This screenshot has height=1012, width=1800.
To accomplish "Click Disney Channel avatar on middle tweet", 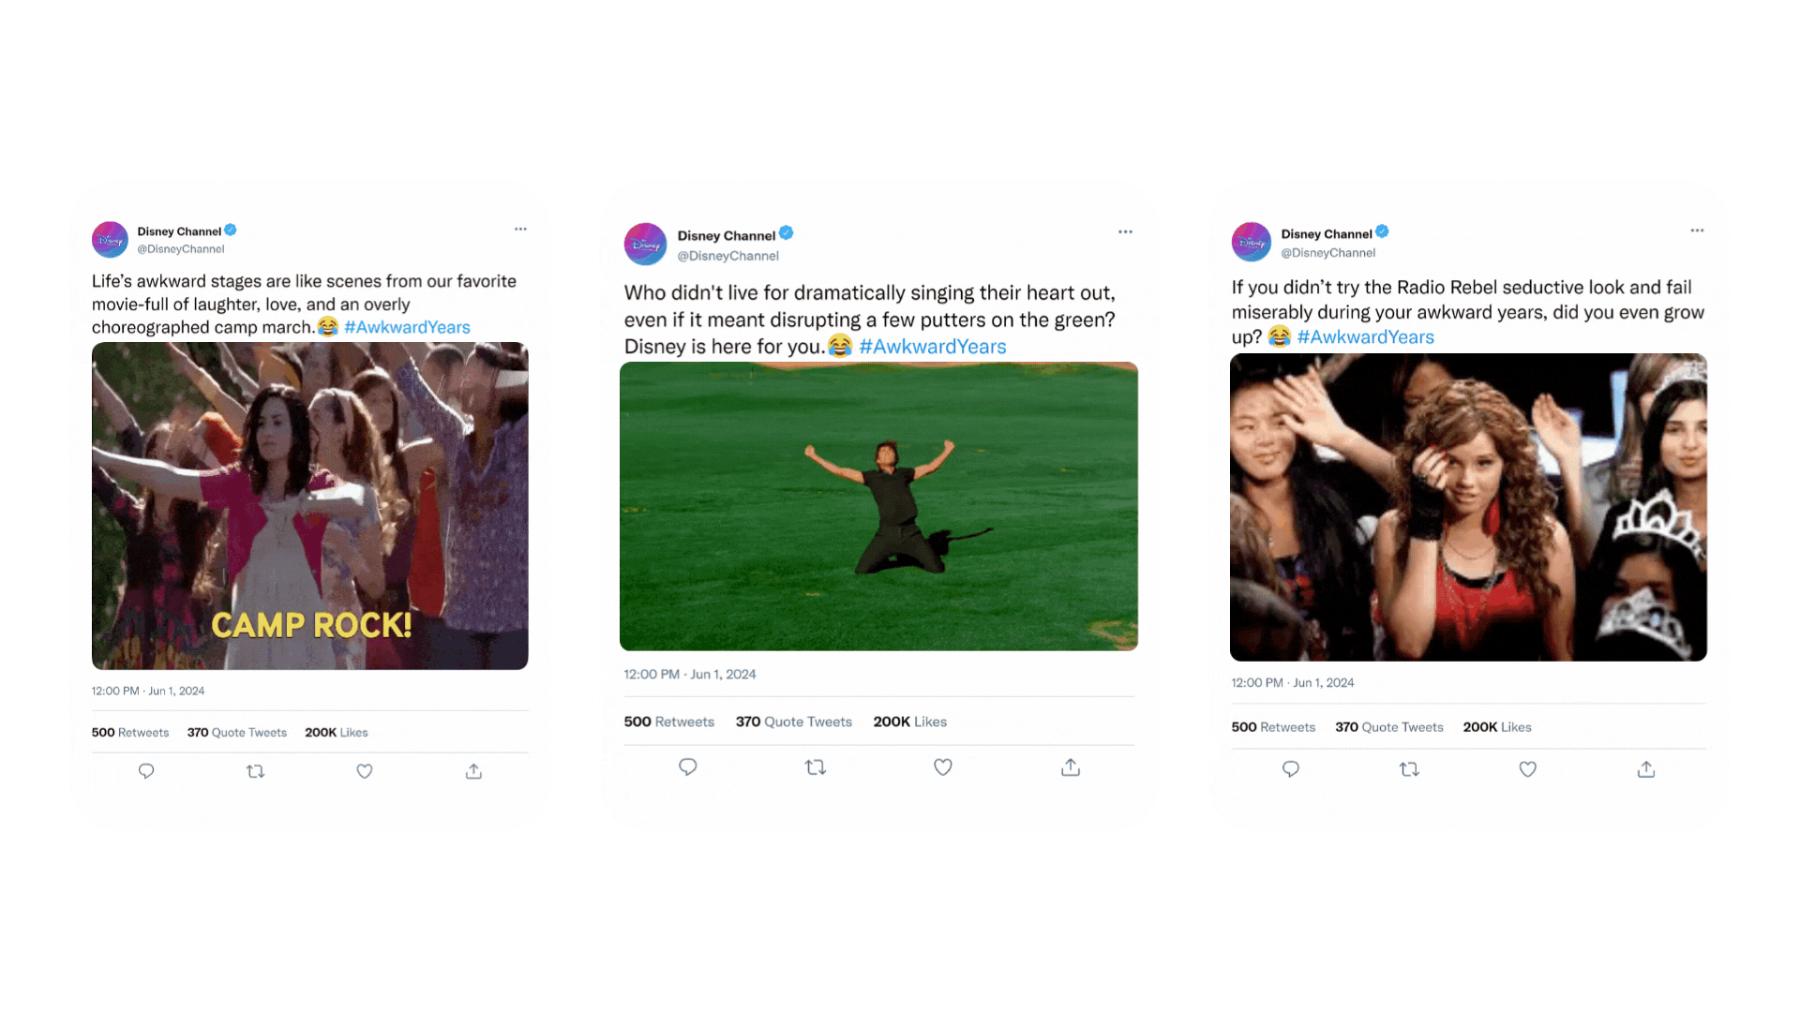I will pyautogui.click(x=645, y=245).
